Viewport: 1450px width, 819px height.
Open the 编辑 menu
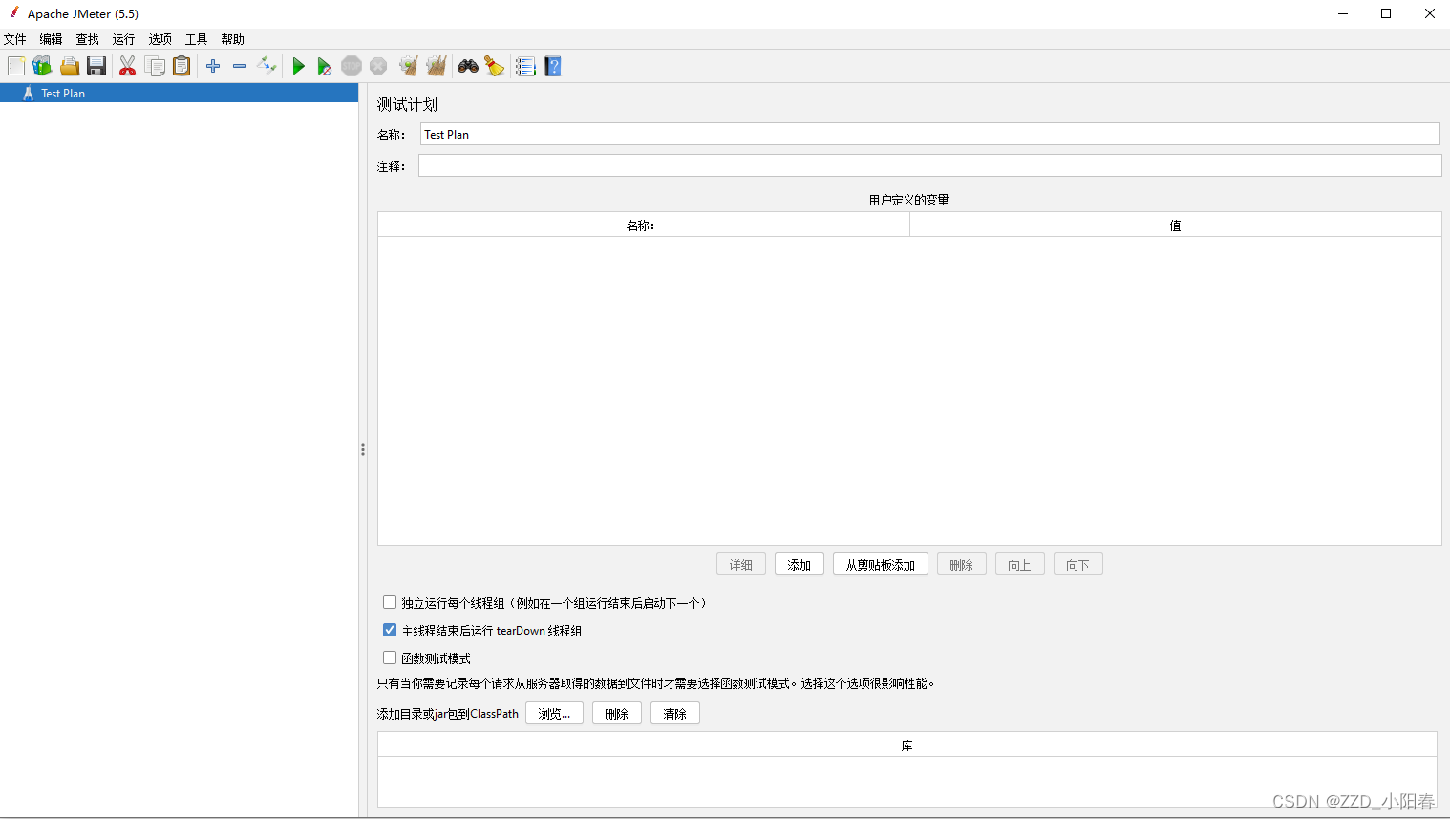coord(52,39)
